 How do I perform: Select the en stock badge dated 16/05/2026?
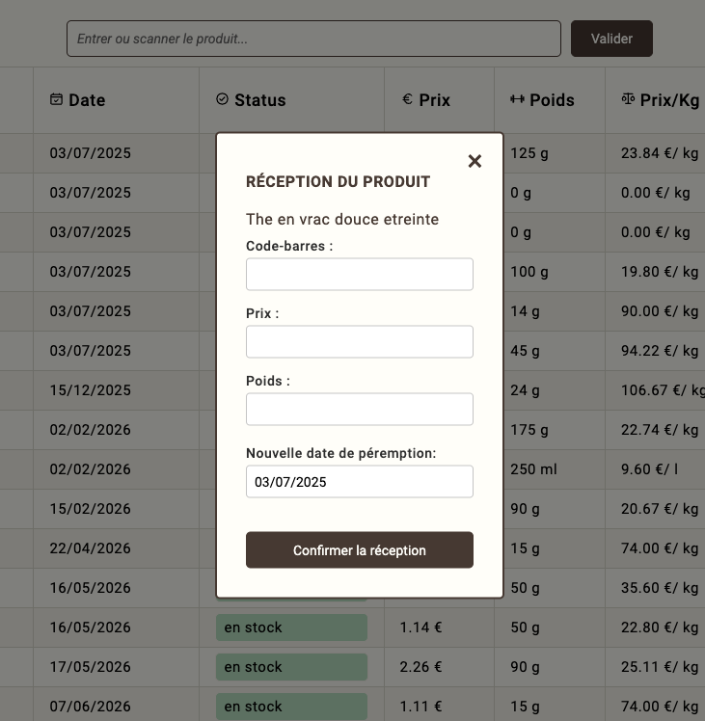click(x=291, y=628)
